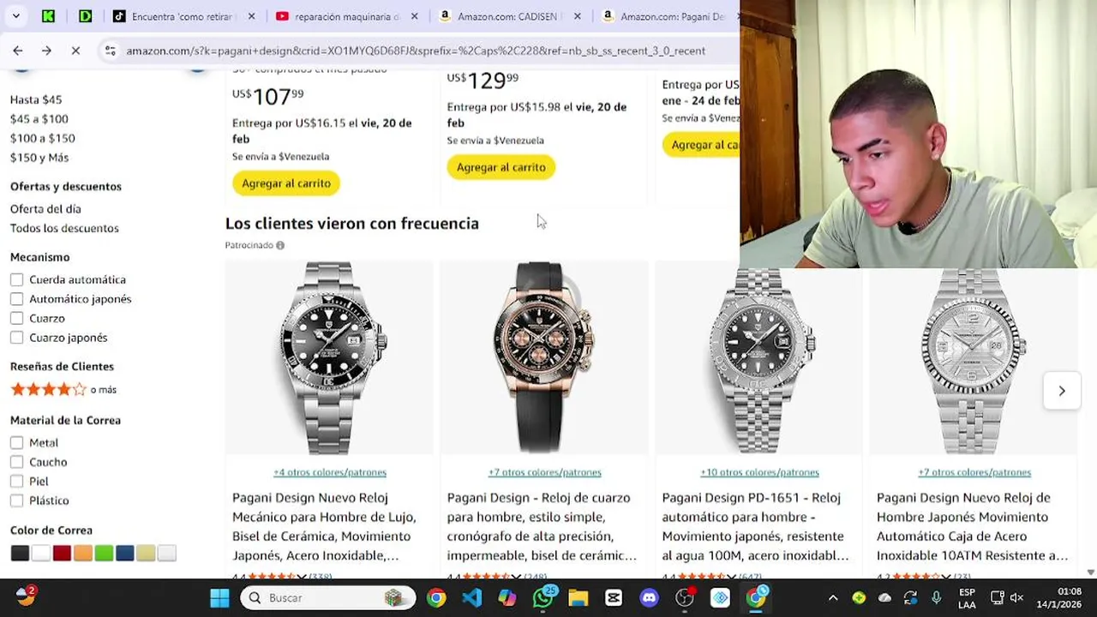Open Google Chrome from taskbar

[x=436, y=597]
